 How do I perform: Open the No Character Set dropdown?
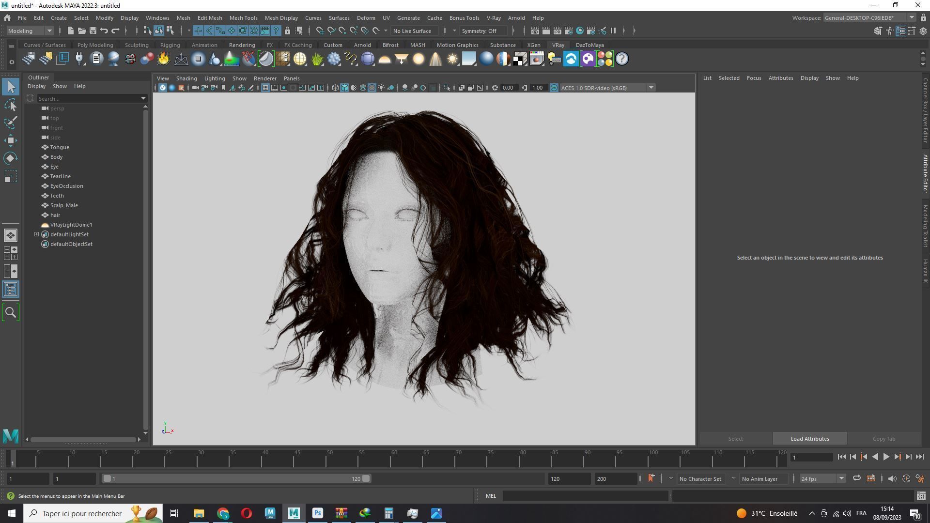pyautogui.click(x=702, y=478)
